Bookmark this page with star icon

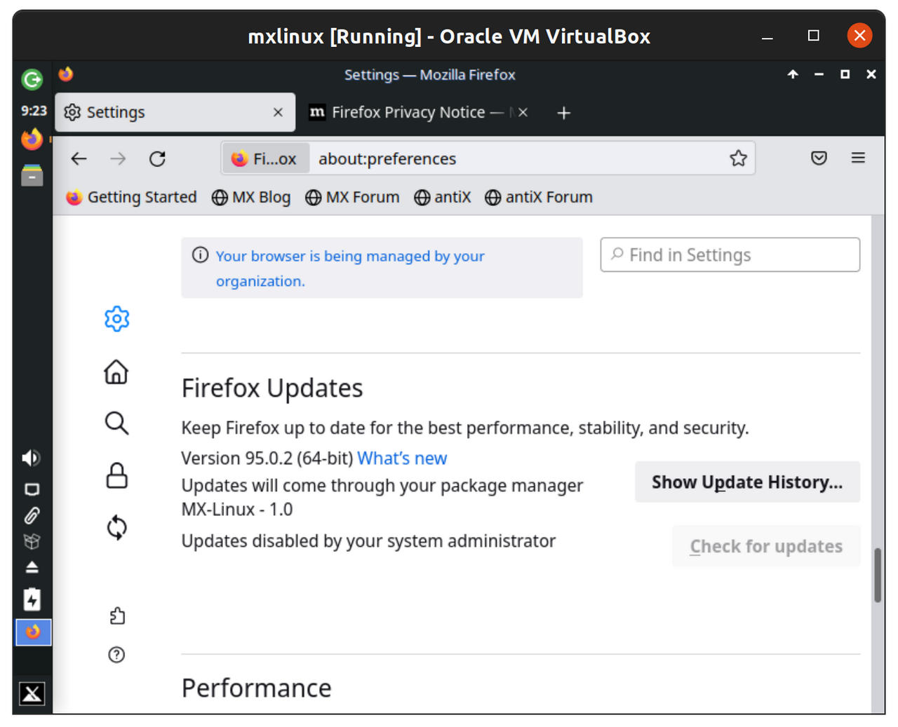tap(738, 158)
